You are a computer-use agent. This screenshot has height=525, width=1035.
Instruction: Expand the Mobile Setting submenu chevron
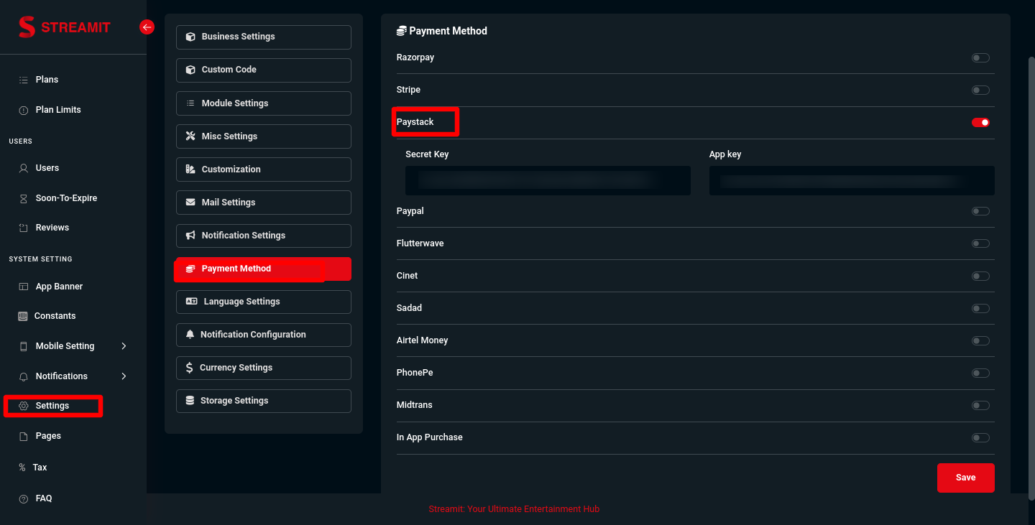pyautogui.click(x=124, y=346)
